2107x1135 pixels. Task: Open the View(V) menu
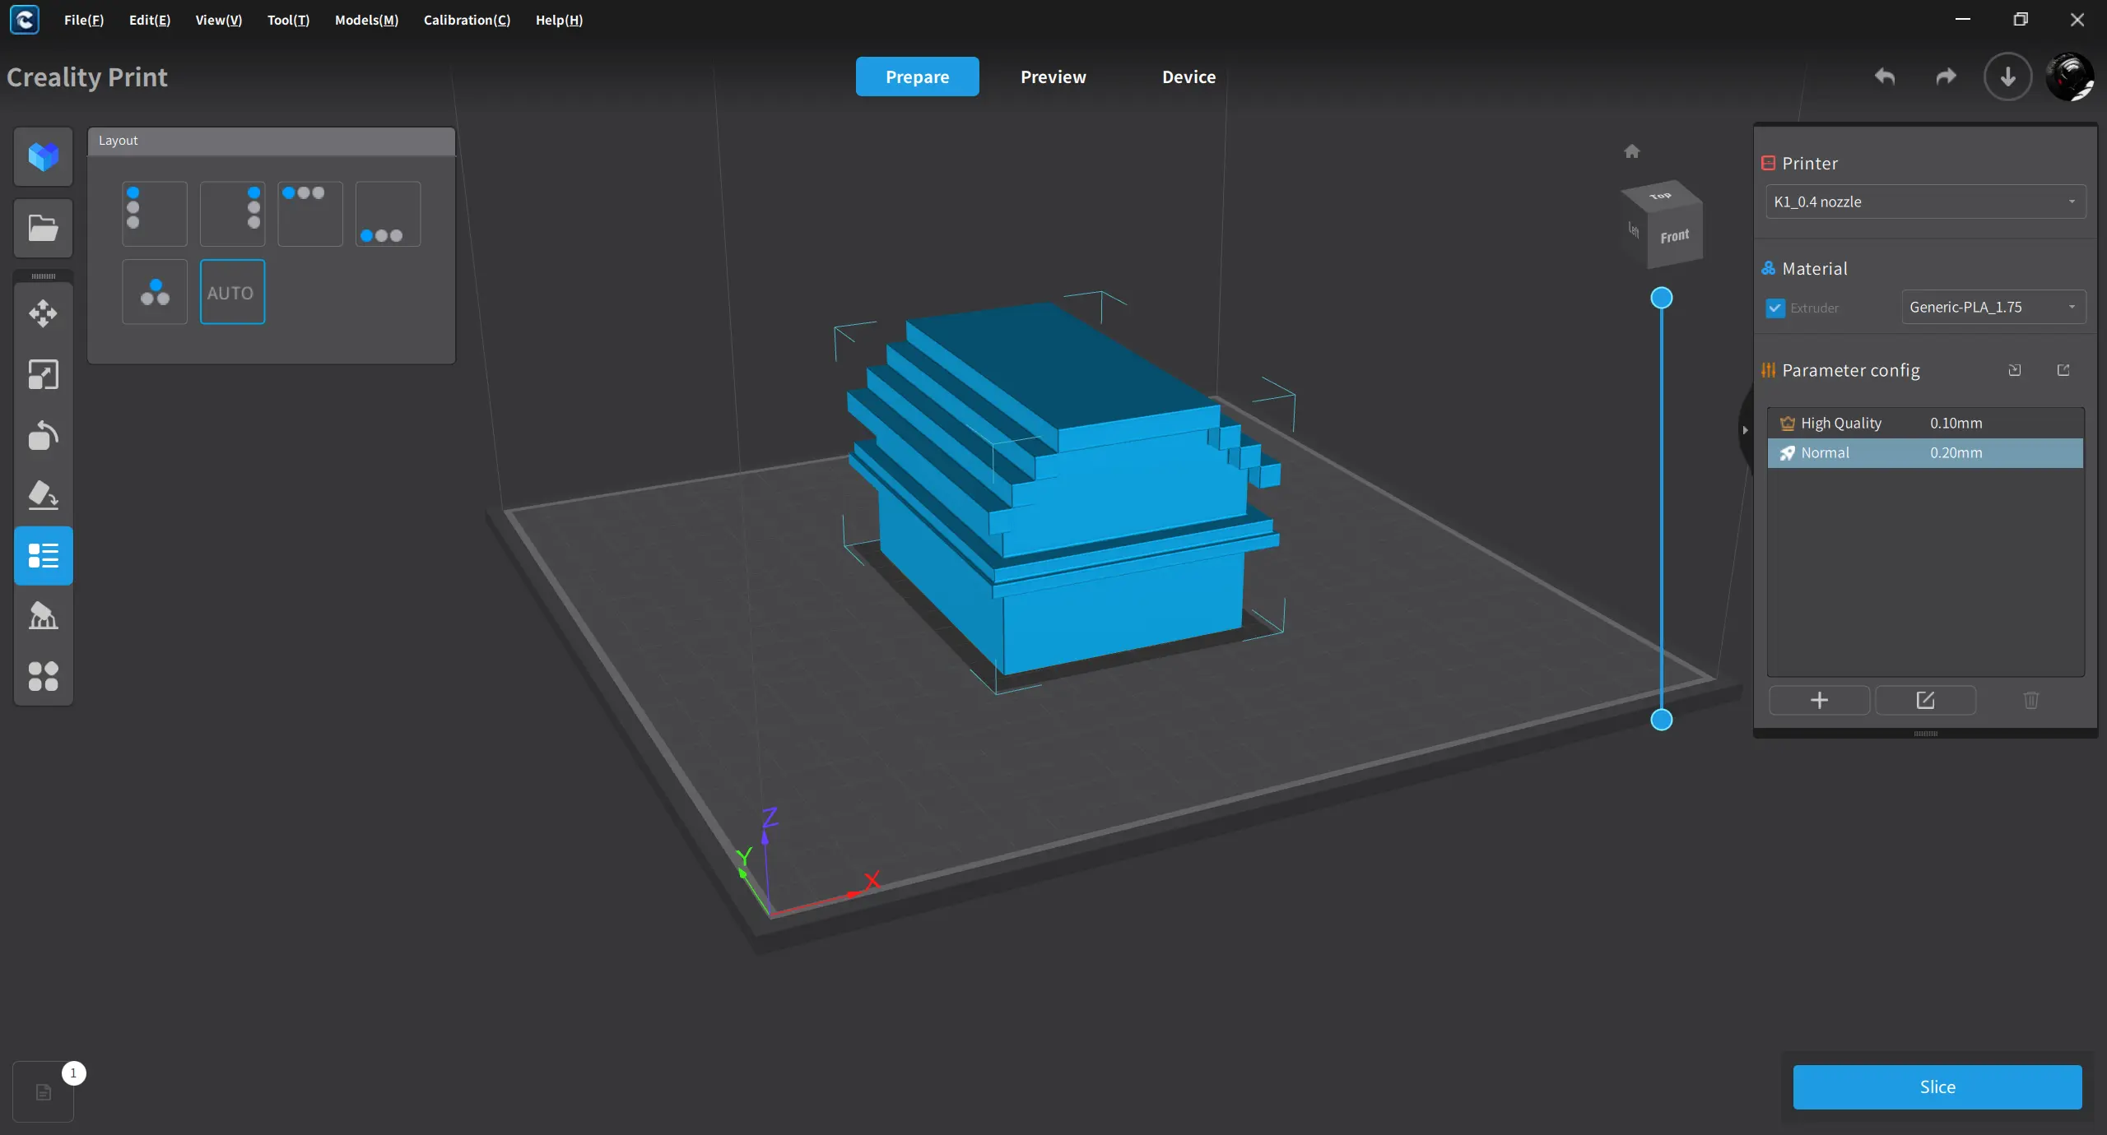pyautogui.click(x=219, y=20)
